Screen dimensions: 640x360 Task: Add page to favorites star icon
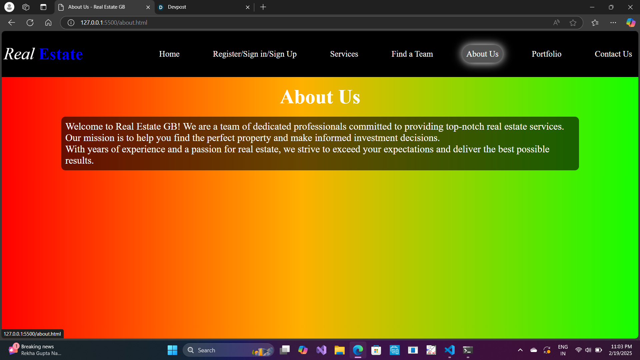[x=573, y=23]
